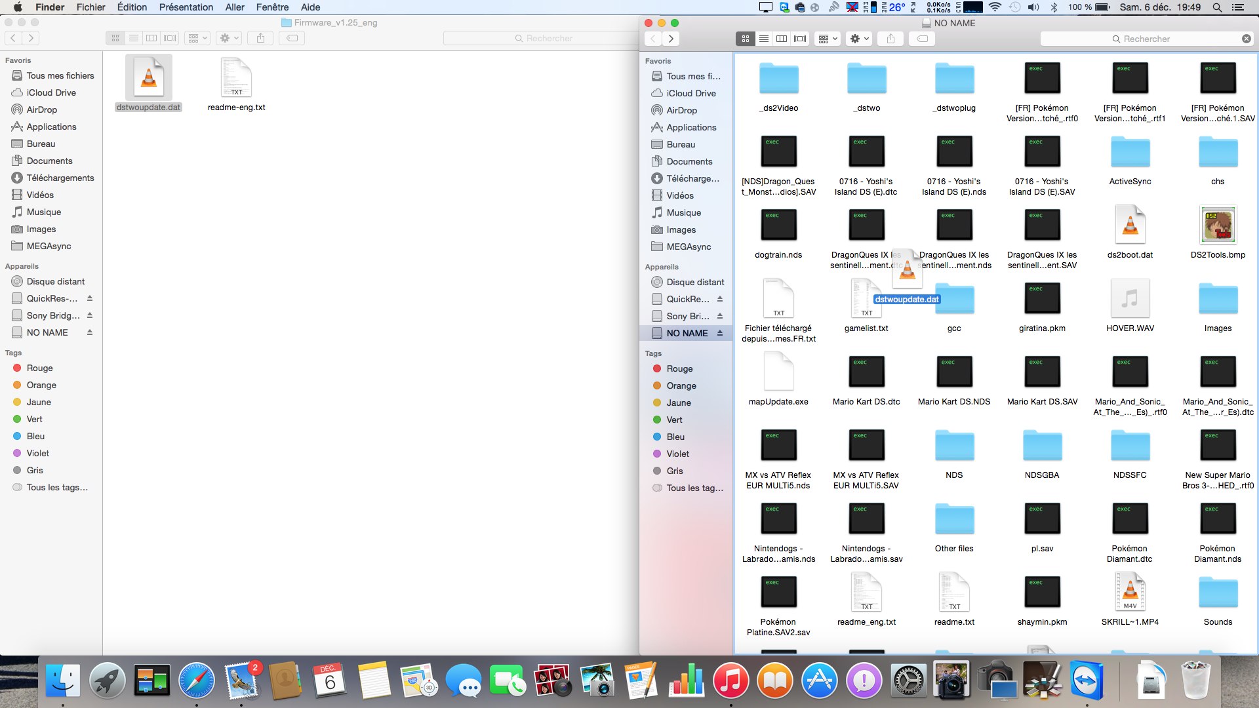The height and width of the screenshot is (708, 1259).
Task: Select mapUpdate.exe file
Action: tap(778, 378)
